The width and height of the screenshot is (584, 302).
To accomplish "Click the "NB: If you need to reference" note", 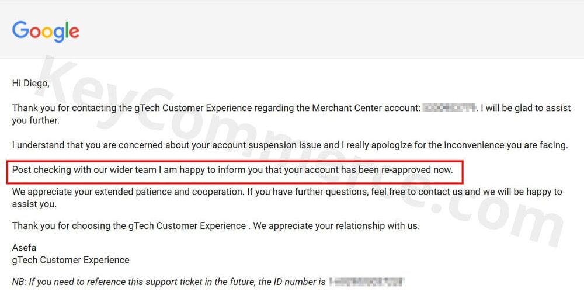I will tap(168, 282).
